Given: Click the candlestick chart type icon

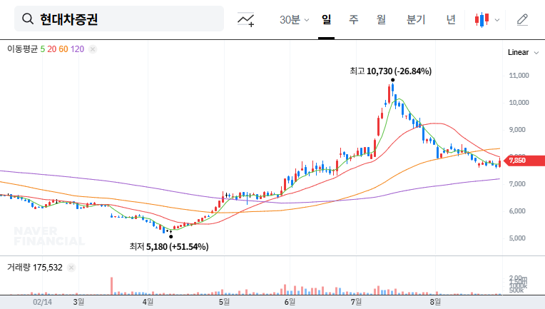Looking at the screenshot, I should click(482, 19).
